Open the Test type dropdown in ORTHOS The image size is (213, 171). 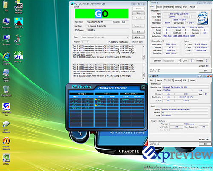click(x=105, y=37)
